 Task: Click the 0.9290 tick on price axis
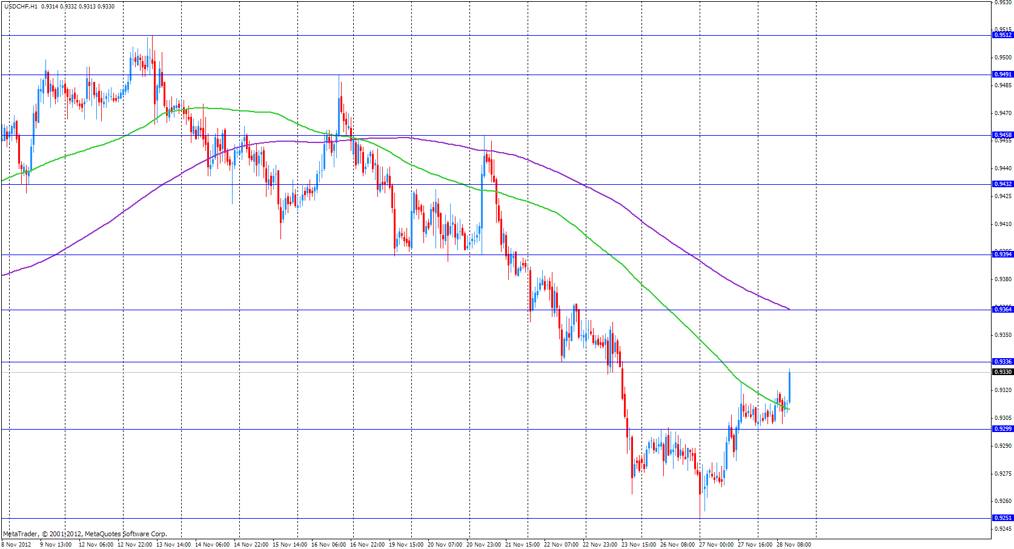click(1003, 446)
